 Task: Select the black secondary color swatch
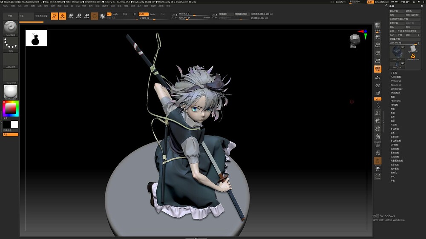click(7, 125)
